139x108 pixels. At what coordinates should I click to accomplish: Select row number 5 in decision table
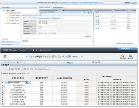click(3, 92)
